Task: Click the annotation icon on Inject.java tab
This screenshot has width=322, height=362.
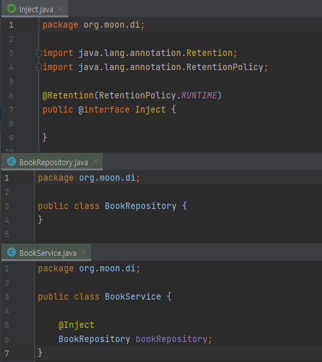Action: pyautogui.click(x=12, y=9)
